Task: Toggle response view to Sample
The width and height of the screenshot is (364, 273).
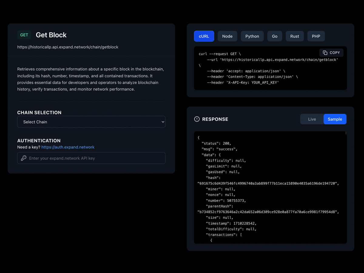Action: (x=335, y=119)
